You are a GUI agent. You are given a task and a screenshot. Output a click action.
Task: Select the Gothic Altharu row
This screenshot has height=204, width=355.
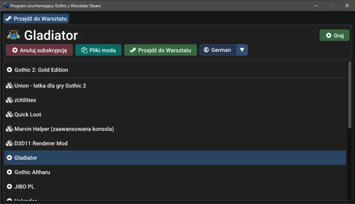coord(175,172)
